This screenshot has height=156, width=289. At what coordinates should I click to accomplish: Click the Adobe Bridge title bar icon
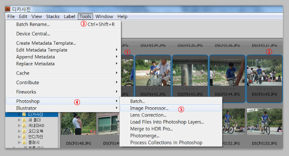[x=8, y=9]
